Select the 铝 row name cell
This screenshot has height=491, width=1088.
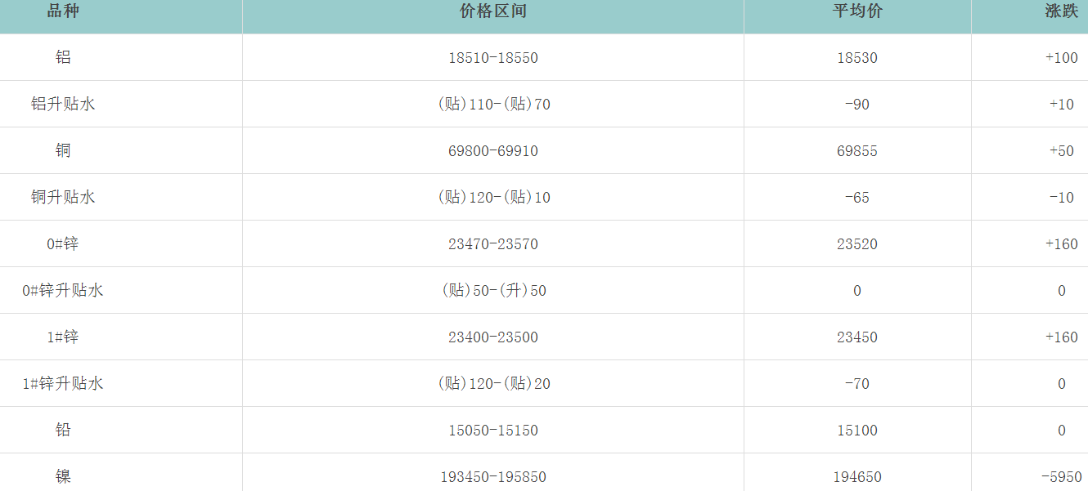click(x=63, y=57)
